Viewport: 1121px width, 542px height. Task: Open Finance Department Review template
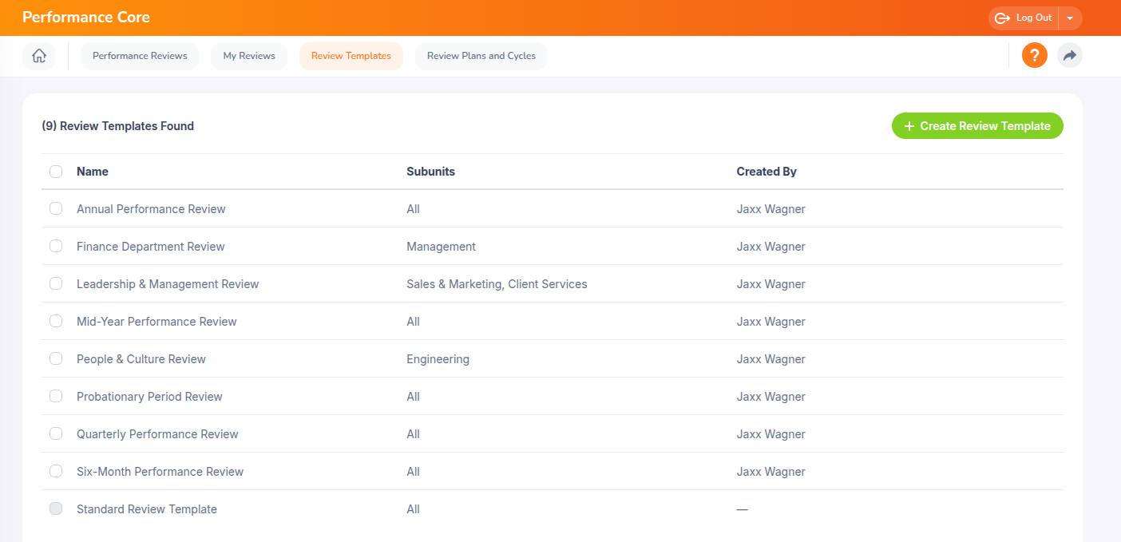coord(151,247)
